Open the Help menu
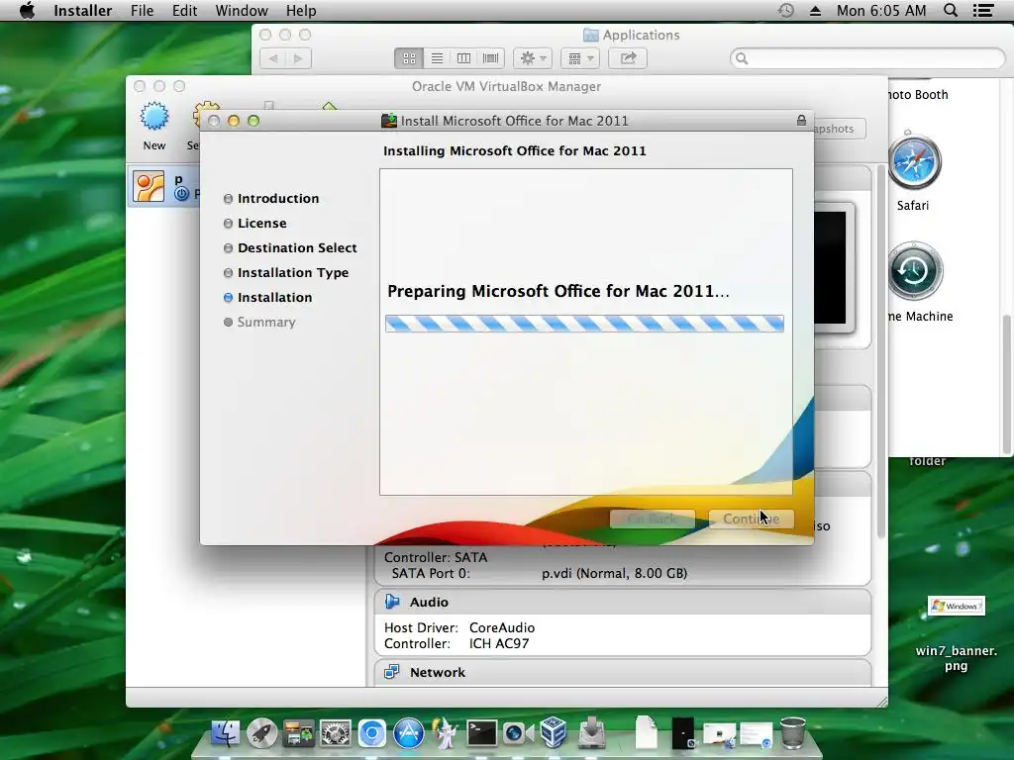This screenshot has height=760, width=1014. (301, 10)
